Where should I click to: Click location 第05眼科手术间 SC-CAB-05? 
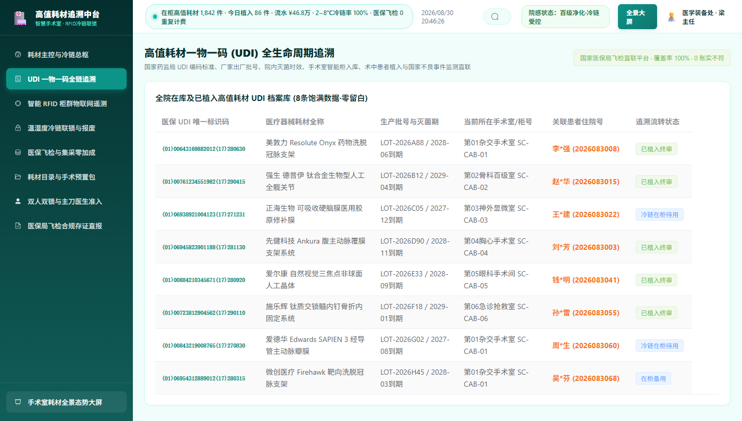coord(496,280)
